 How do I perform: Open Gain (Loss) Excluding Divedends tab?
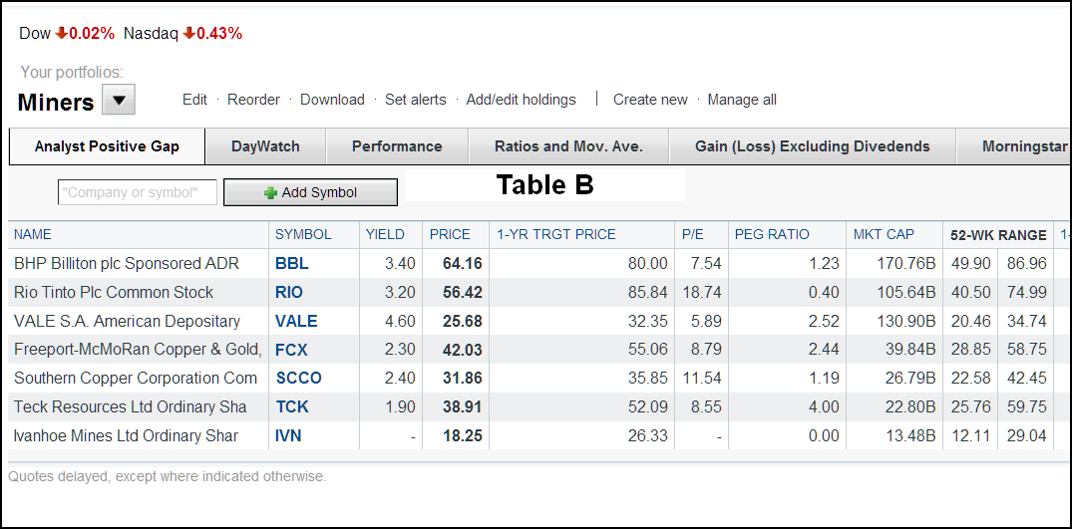[812, 146]
